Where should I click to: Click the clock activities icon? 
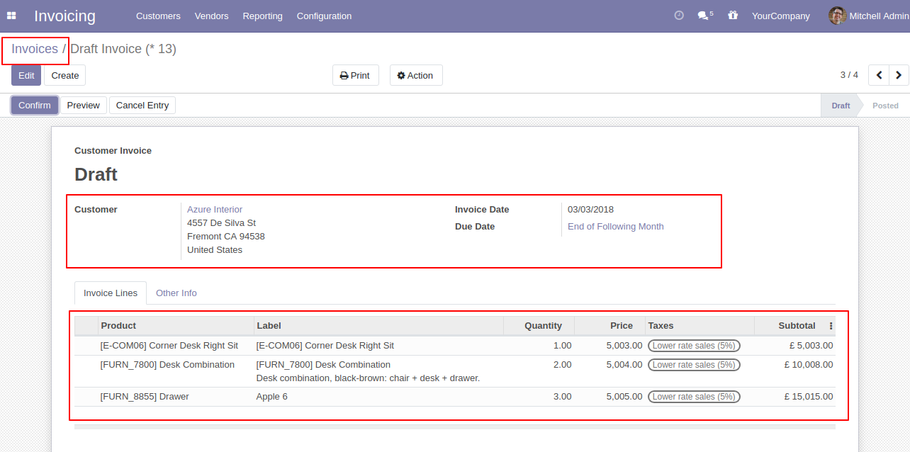point(679,16)
